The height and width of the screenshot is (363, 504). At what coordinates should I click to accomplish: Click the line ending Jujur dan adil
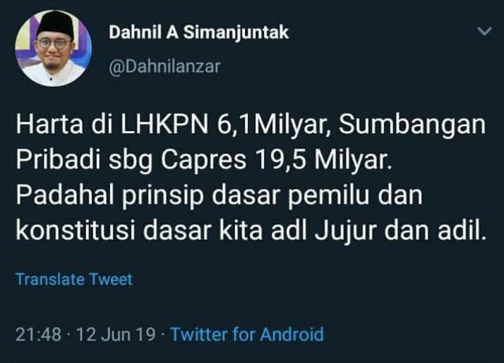(251, 230)
